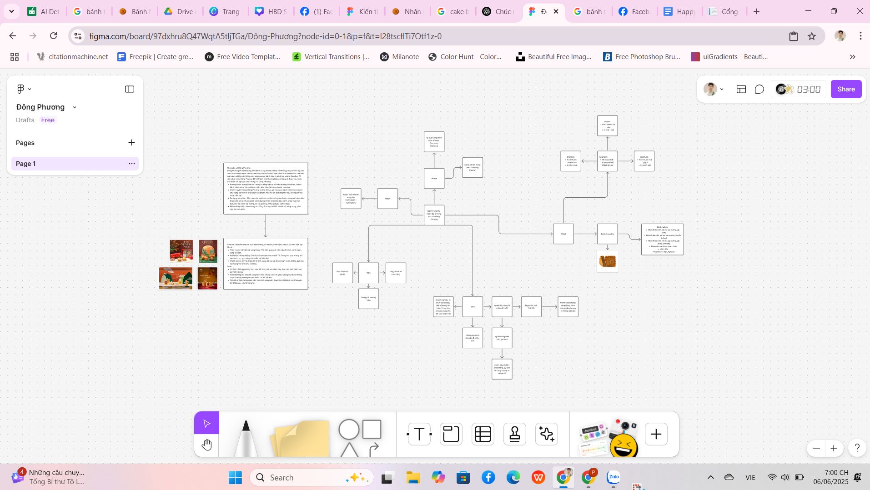Open the AI generate tool
Screen dimensions: 870x490
coord(546,434)
